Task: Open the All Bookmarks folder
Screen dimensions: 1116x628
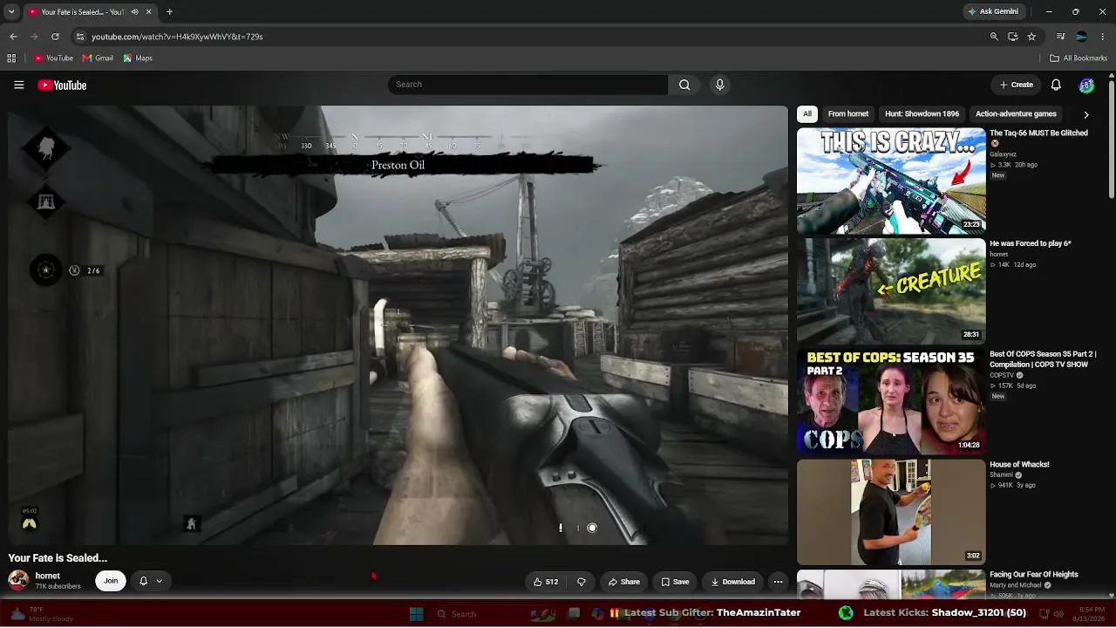Action: point(1079,58)
